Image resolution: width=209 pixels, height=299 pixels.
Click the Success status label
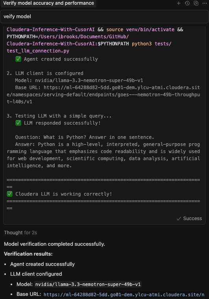coord(192,219)
